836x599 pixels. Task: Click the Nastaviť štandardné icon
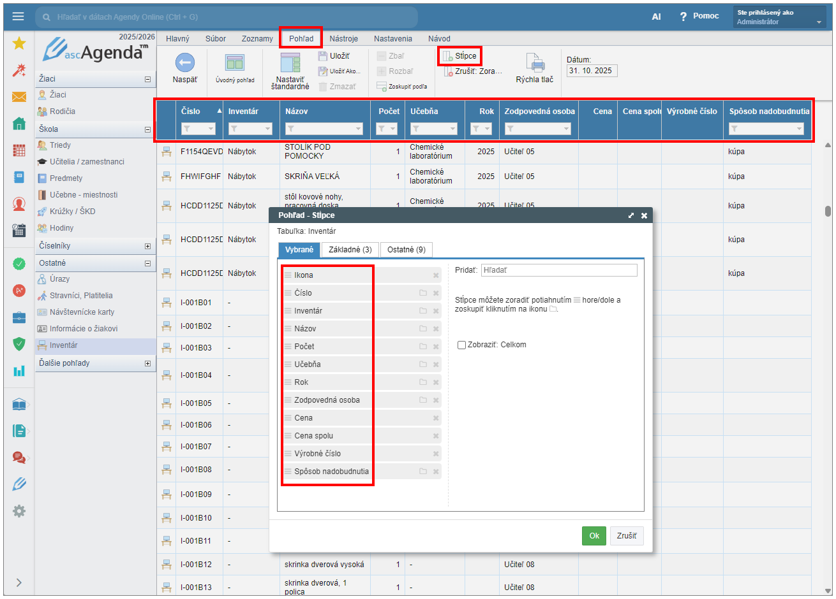pos(290,63)
